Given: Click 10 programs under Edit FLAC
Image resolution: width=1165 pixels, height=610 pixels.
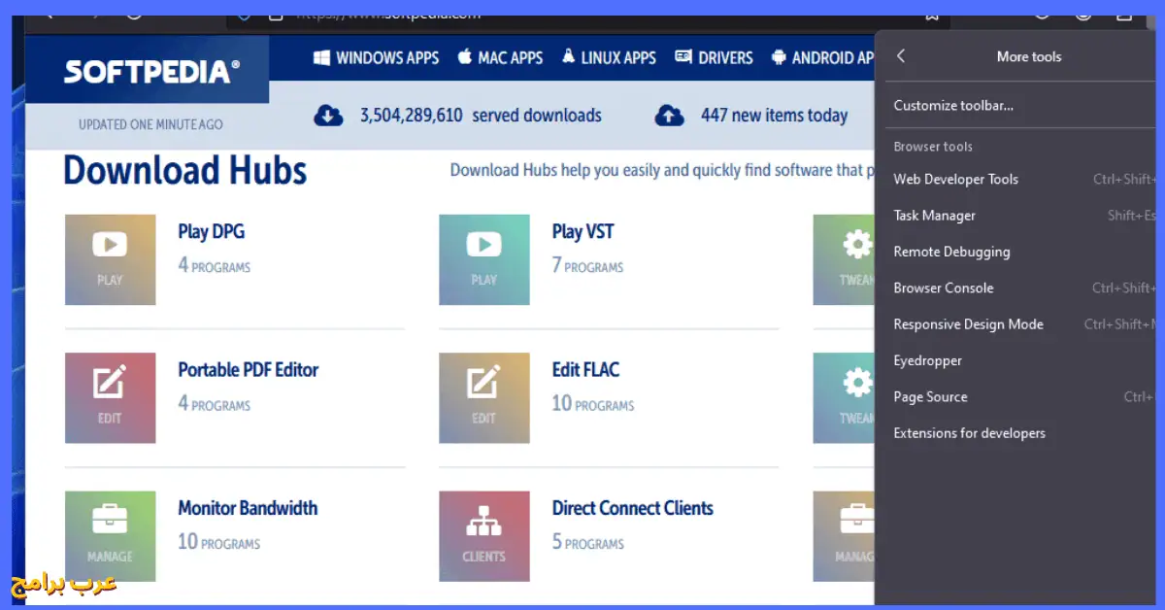Looking at the screenshot, I should [x=593, y=403].
